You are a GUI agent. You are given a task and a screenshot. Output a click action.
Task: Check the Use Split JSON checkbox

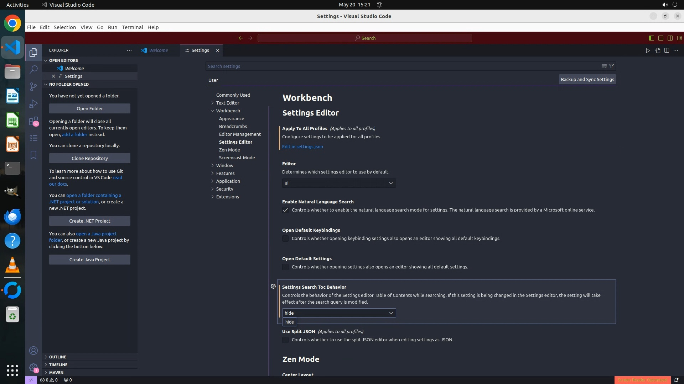tap(285, 340)
